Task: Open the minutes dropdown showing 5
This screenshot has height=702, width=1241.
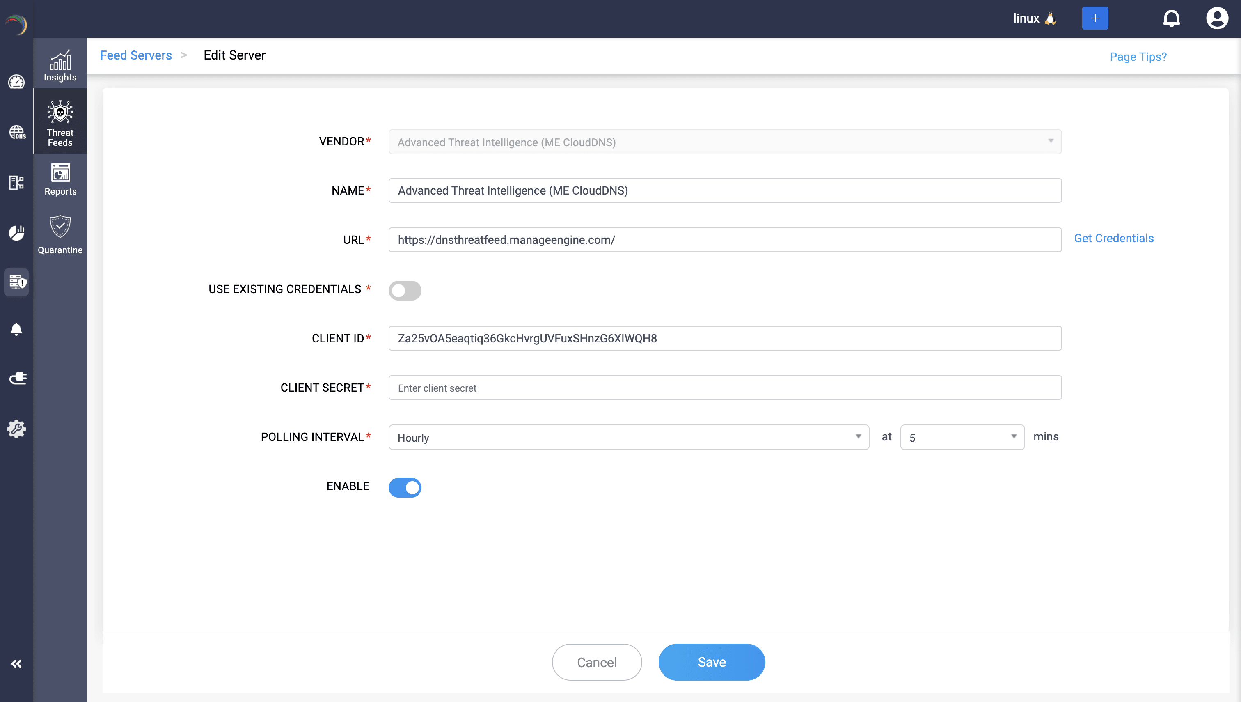Action: click(962, 437)
